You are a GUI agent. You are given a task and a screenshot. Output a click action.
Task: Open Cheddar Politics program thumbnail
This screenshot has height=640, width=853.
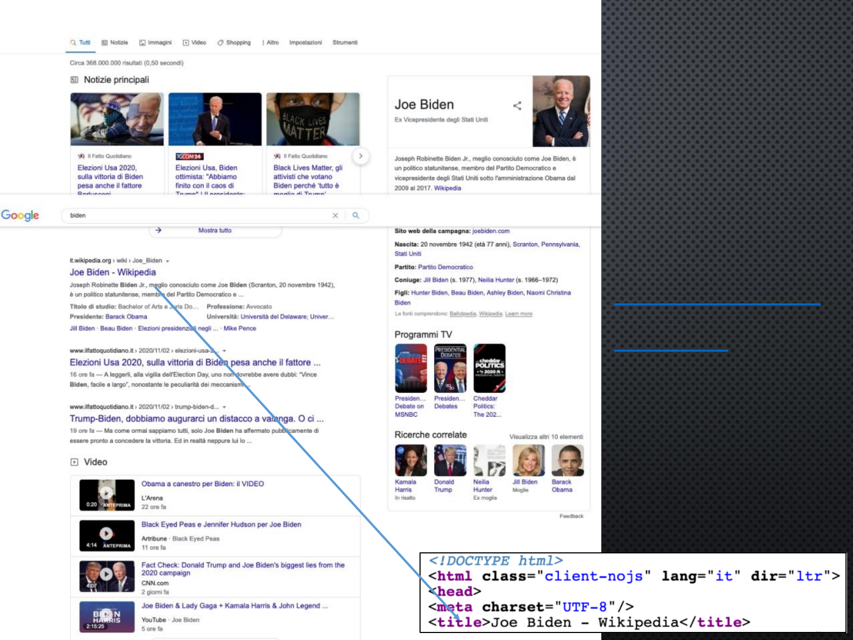(489, 368)
